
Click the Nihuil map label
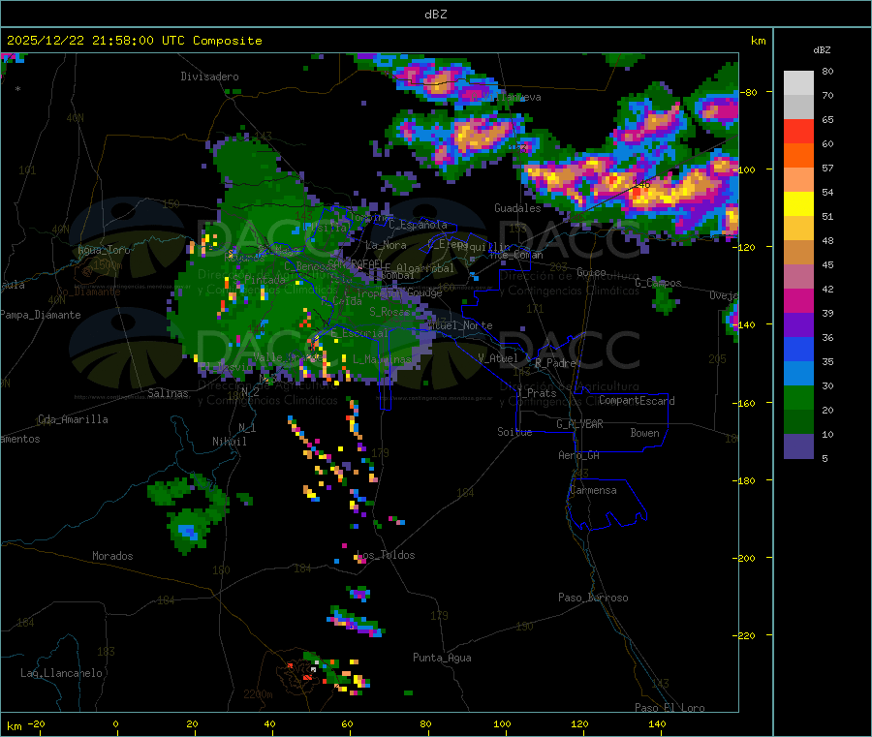(x=229, y=442)
